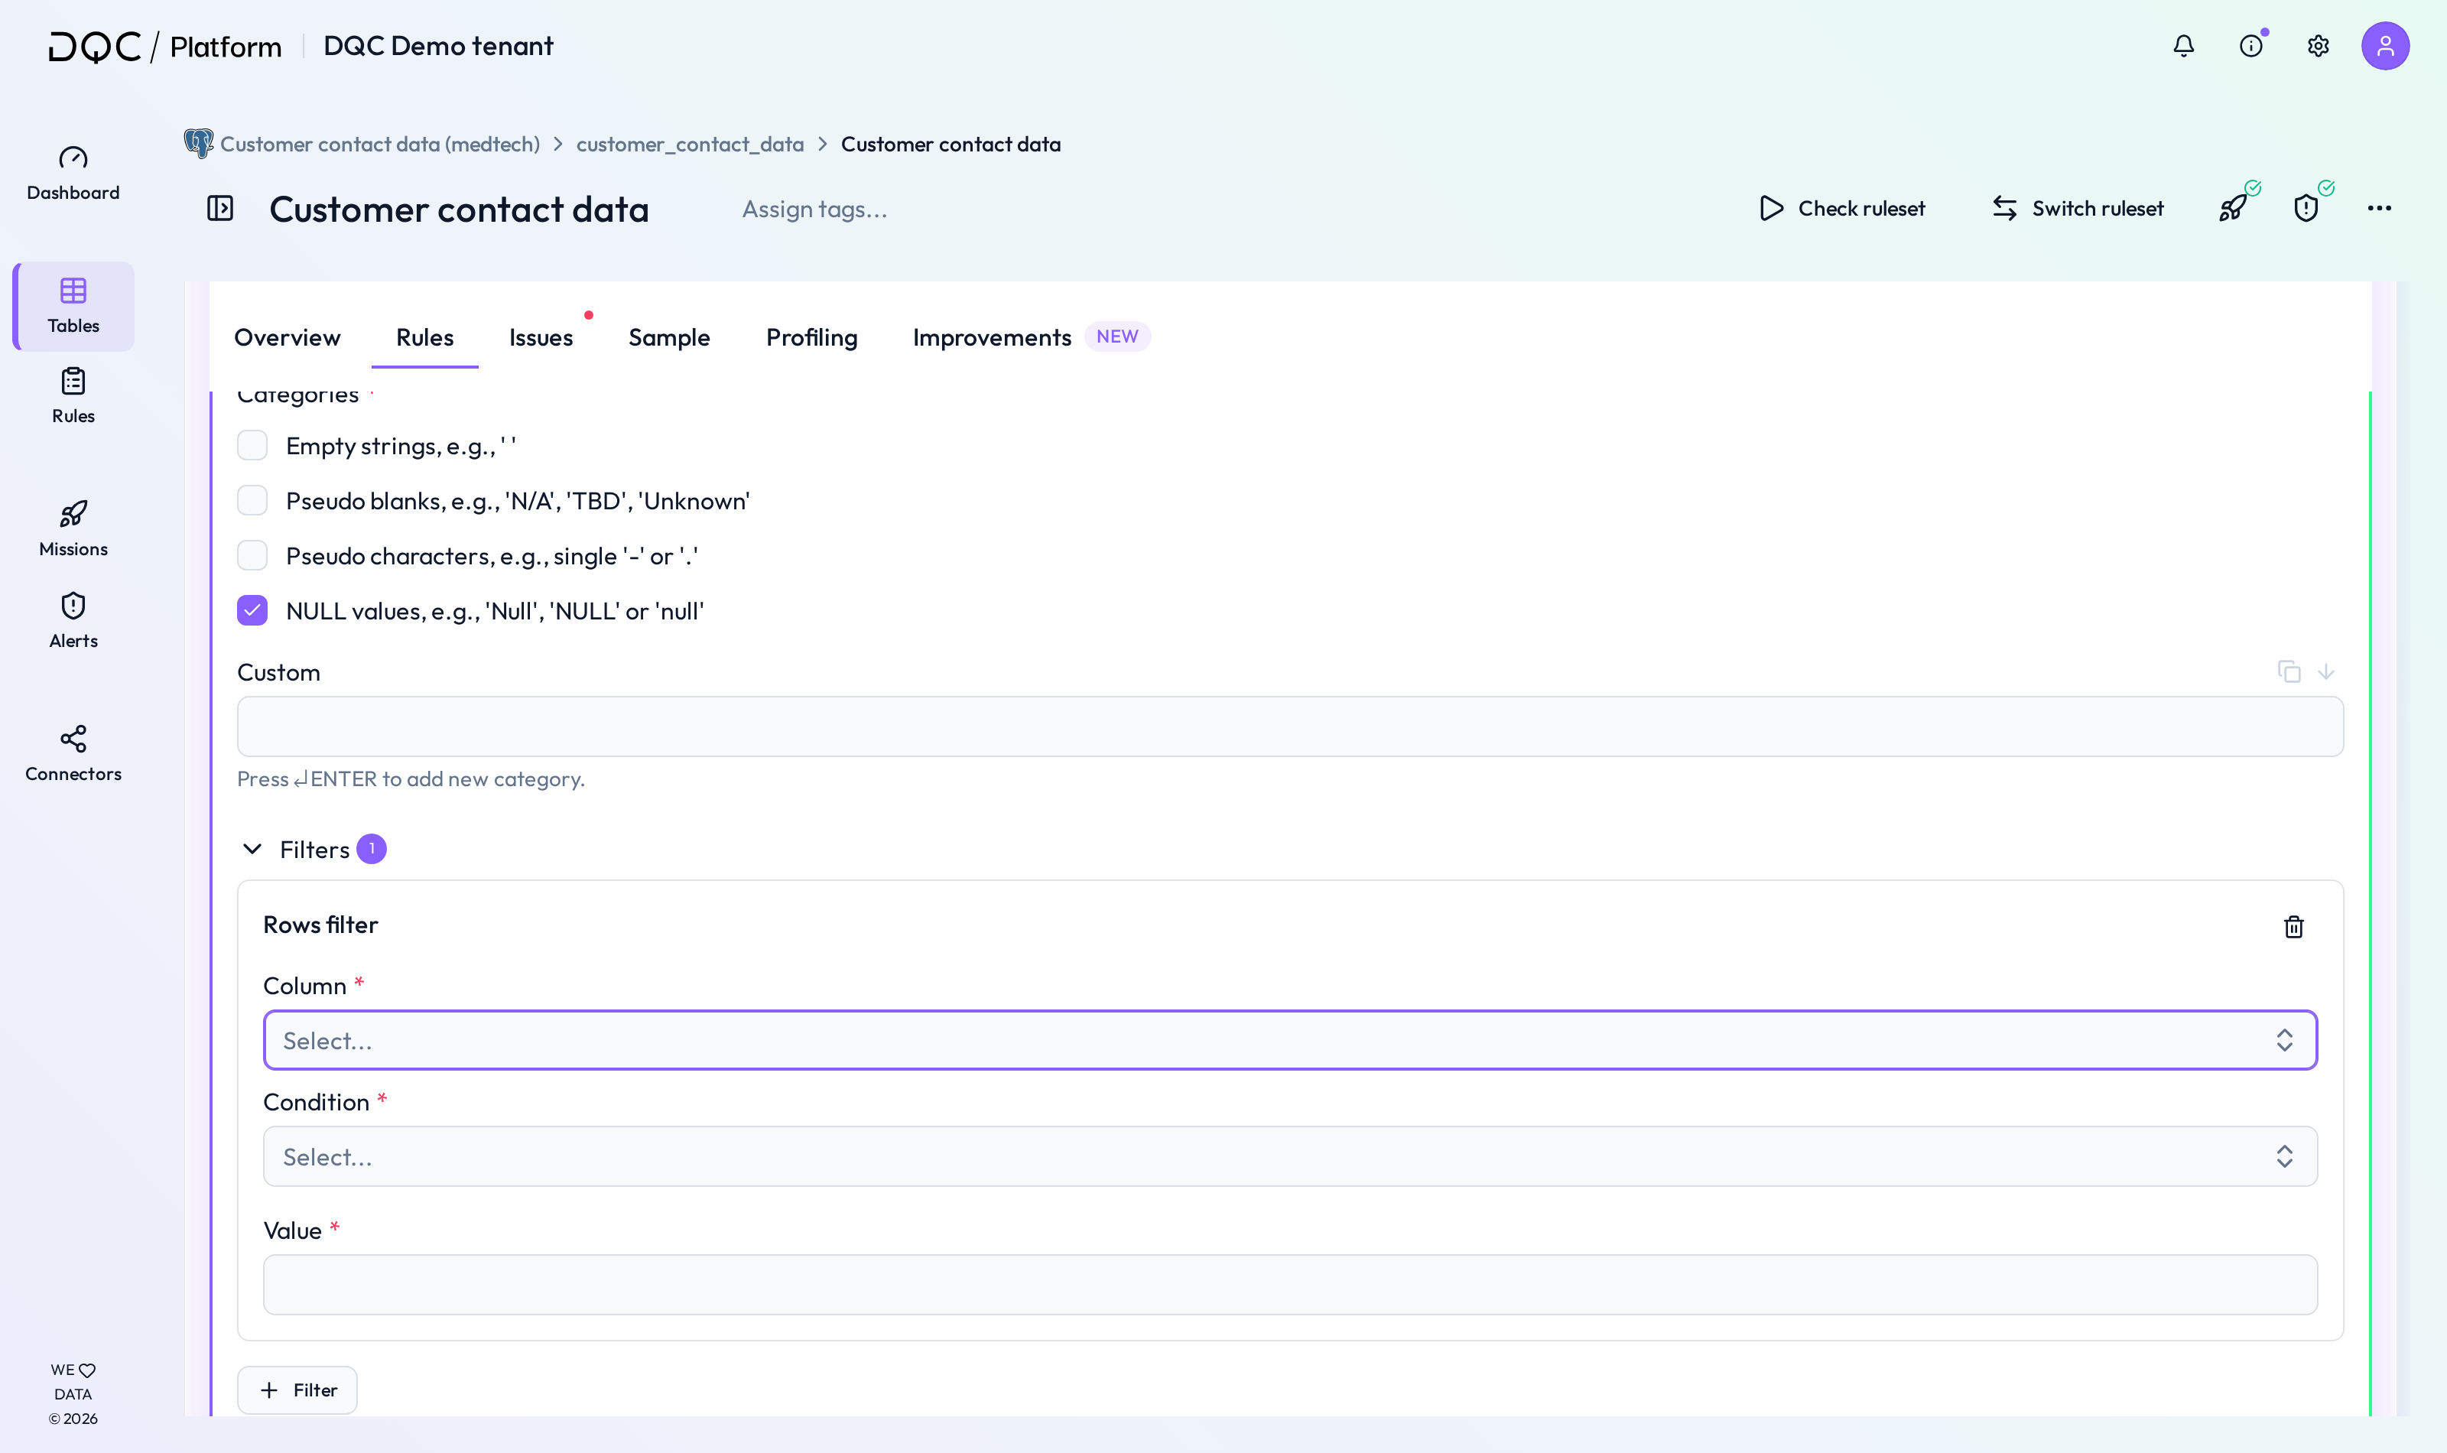Check the Pseudo blanks option
The image size is (2447, 1453).
[252, 500]
